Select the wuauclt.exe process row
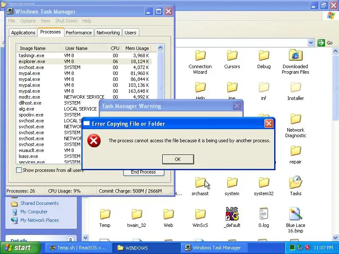 coord(49,150)
